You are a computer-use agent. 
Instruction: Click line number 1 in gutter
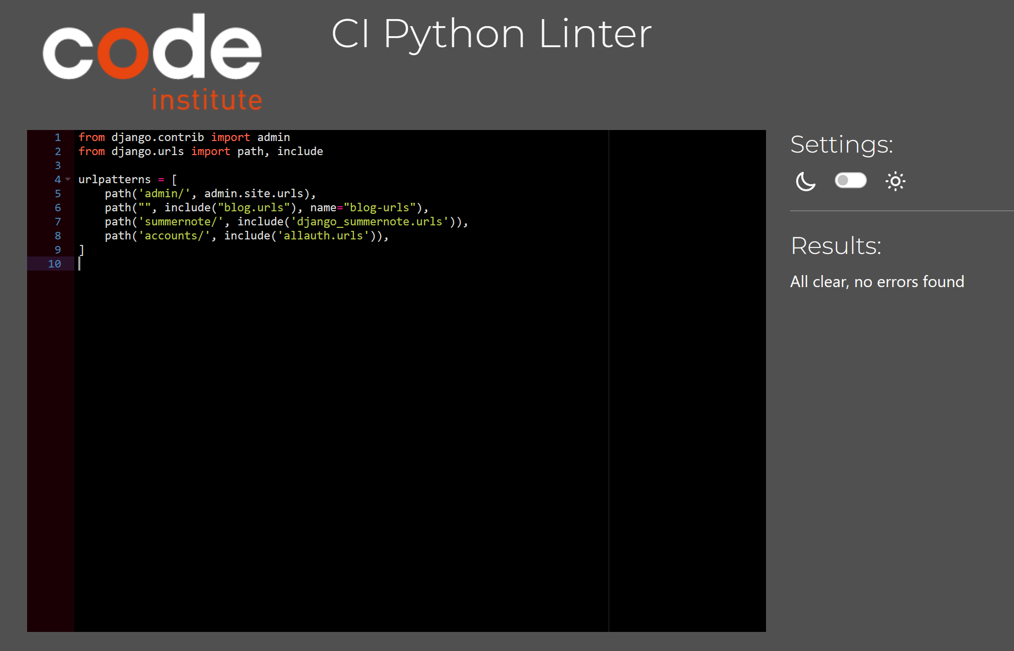58,138
